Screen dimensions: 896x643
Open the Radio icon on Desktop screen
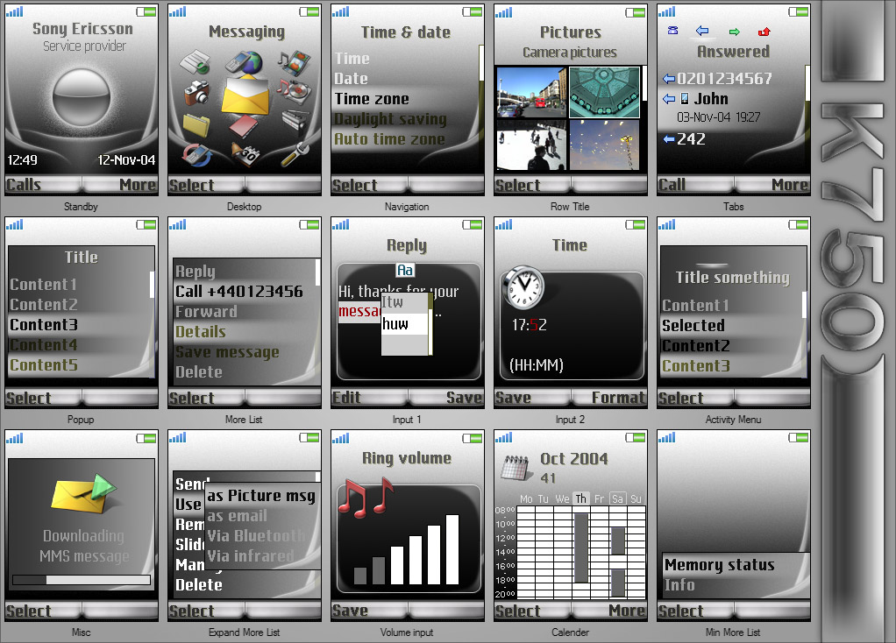click(295, 119)
